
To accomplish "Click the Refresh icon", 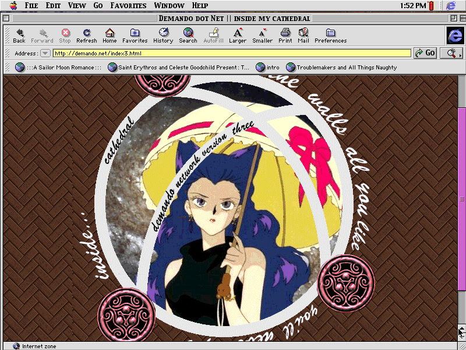I will pos(87,33).
